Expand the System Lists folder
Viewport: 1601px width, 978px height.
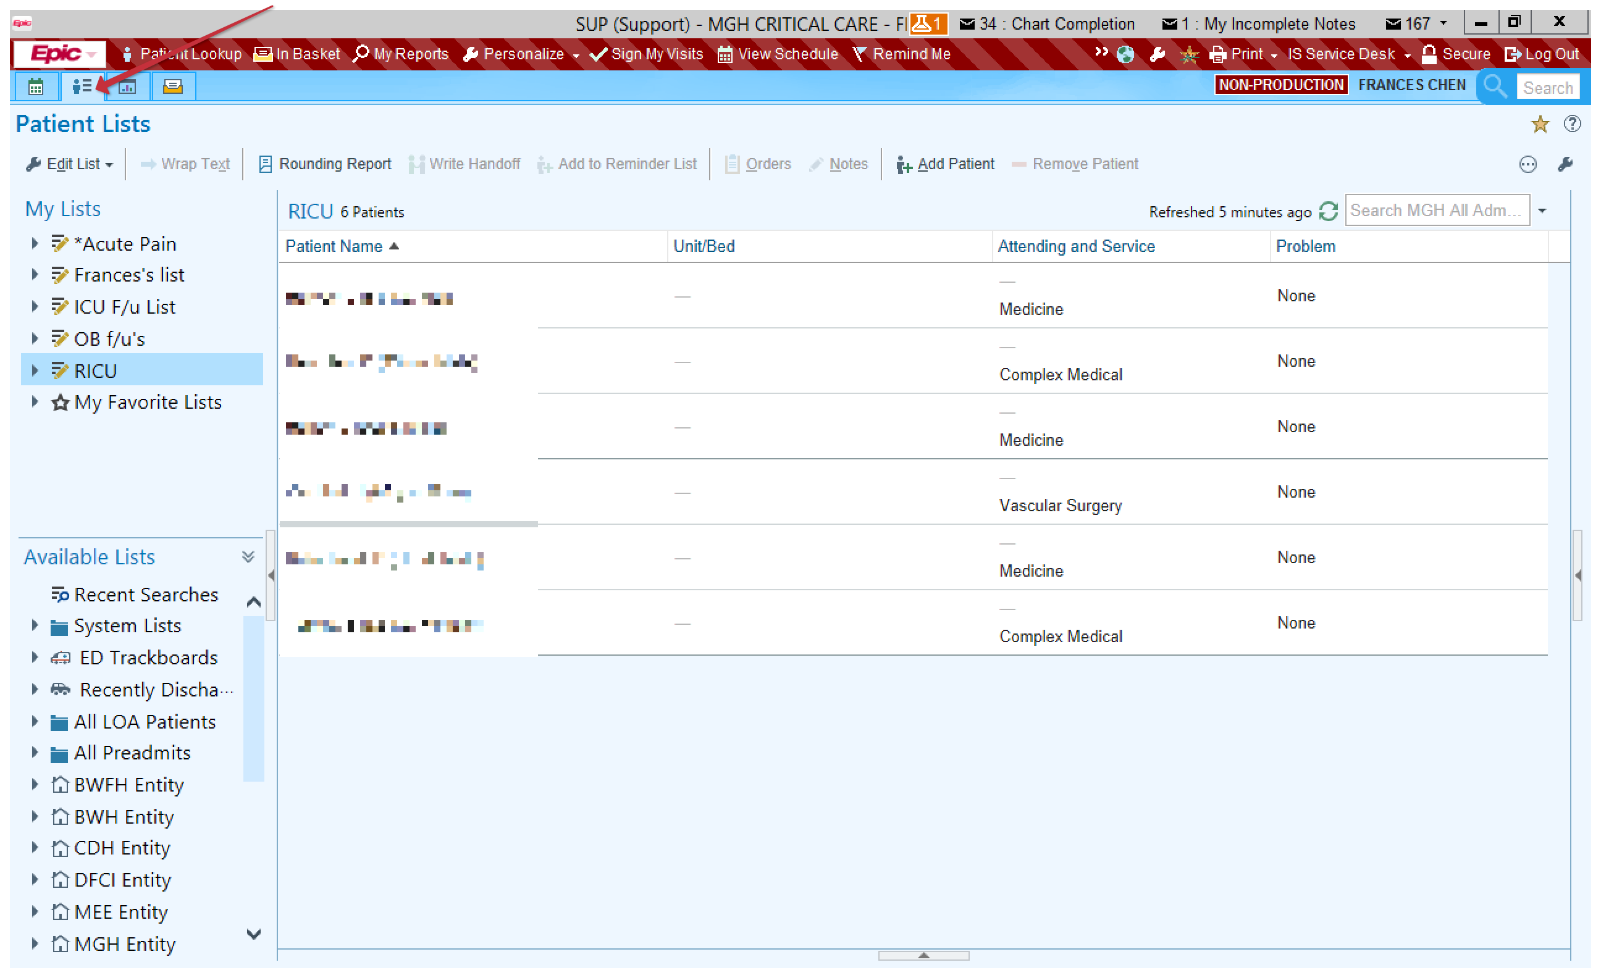pyautogui.click(x=35, y=625)
